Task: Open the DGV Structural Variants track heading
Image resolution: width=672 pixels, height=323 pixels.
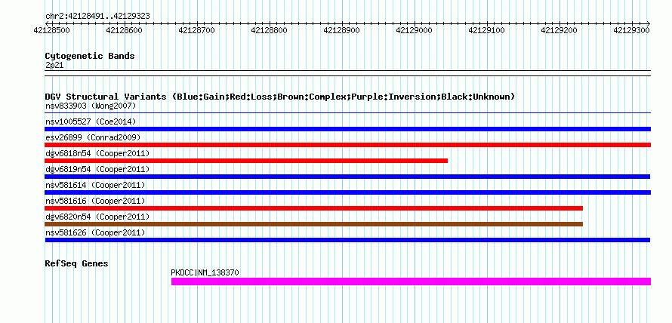Action: (280, 97)
